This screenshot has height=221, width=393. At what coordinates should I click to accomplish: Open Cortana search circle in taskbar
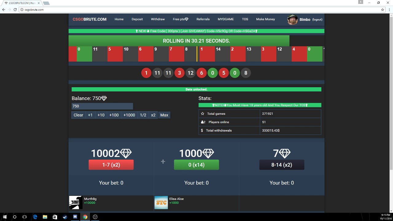click(14, 217)
